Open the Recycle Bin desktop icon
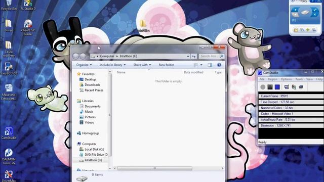This screenshot has height=182, width=324. (9, 6)
